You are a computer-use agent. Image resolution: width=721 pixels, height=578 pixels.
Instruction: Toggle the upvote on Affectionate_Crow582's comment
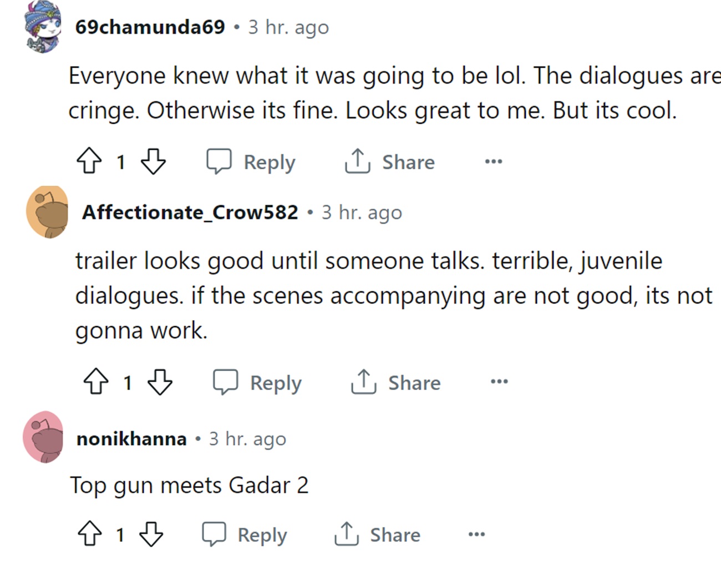pyautogui.click(x=97, y=382)
